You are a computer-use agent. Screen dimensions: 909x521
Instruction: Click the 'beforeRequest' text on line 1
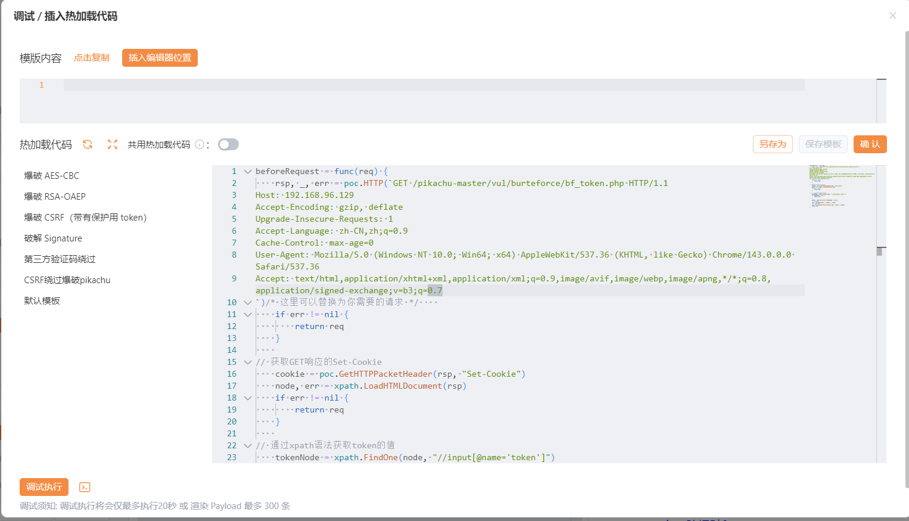pos(287,171)
